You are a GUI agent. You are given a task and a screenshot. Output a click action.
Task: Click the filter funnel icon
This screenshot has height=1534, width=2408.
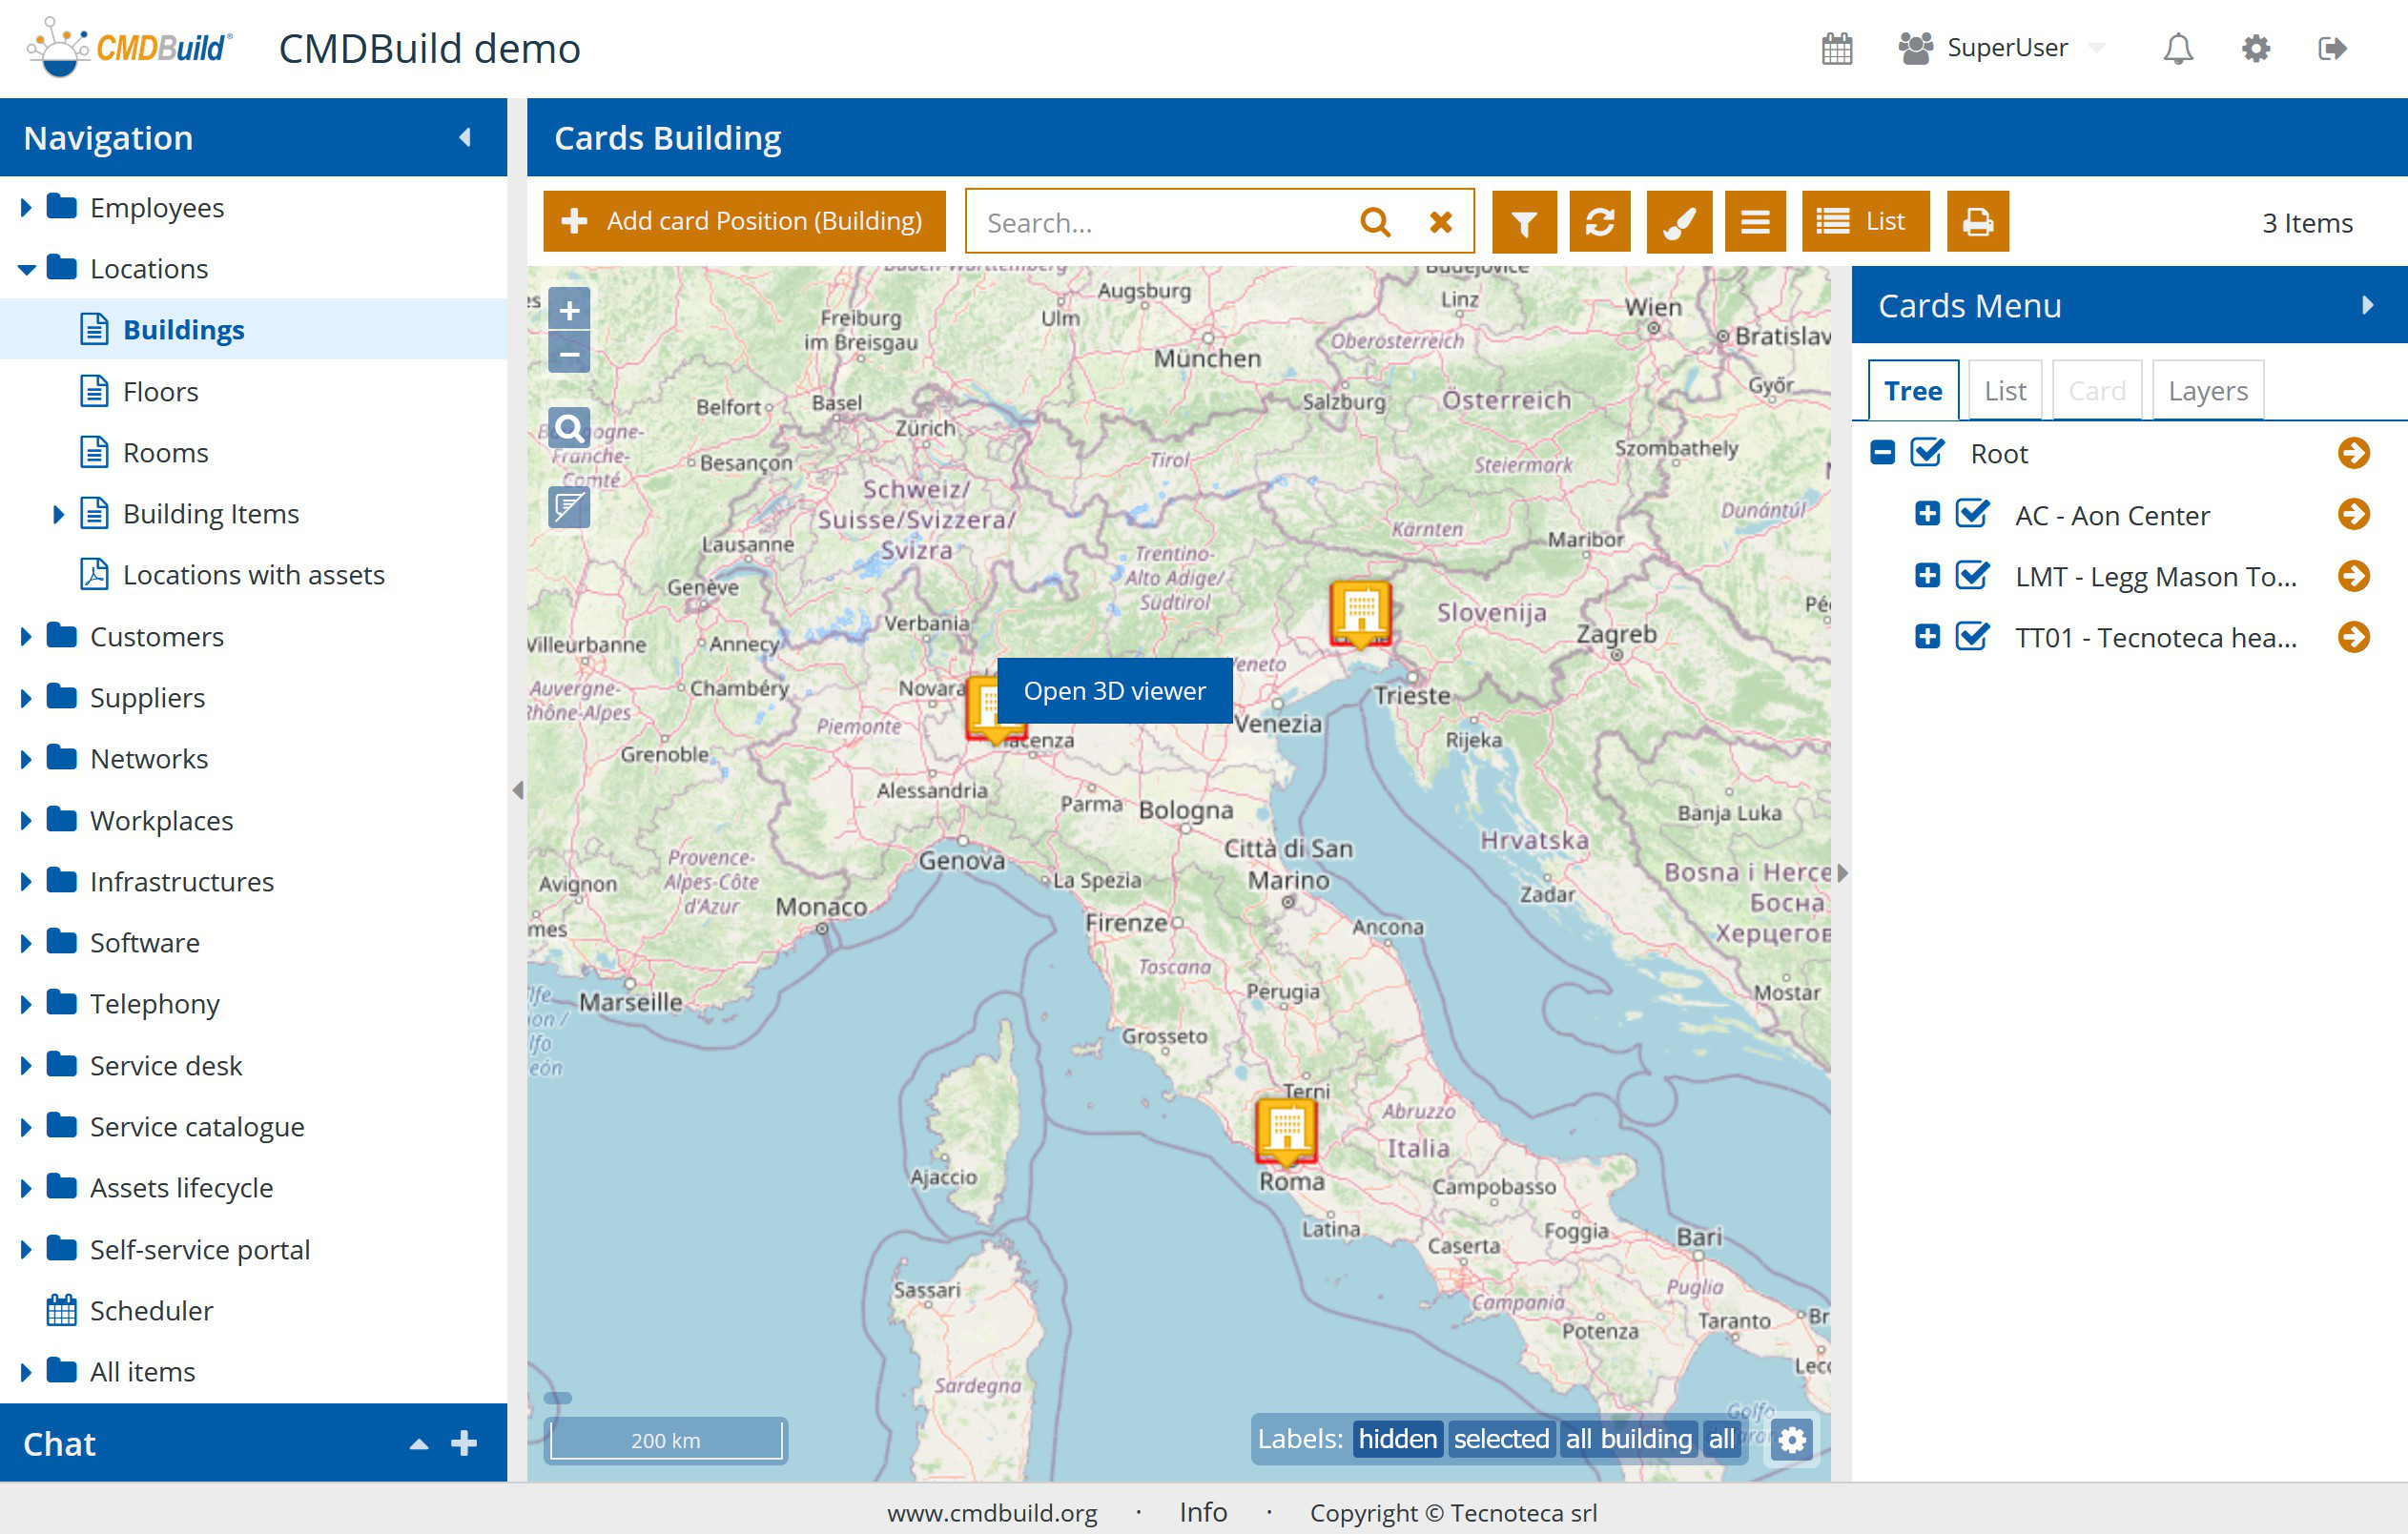(1523, 222)
